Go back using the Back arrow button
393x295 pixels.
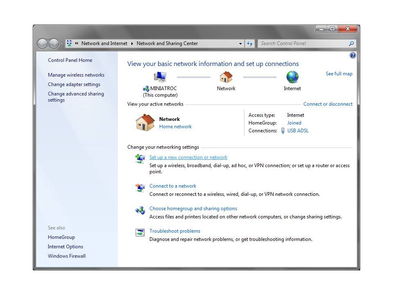pos(42,43)
